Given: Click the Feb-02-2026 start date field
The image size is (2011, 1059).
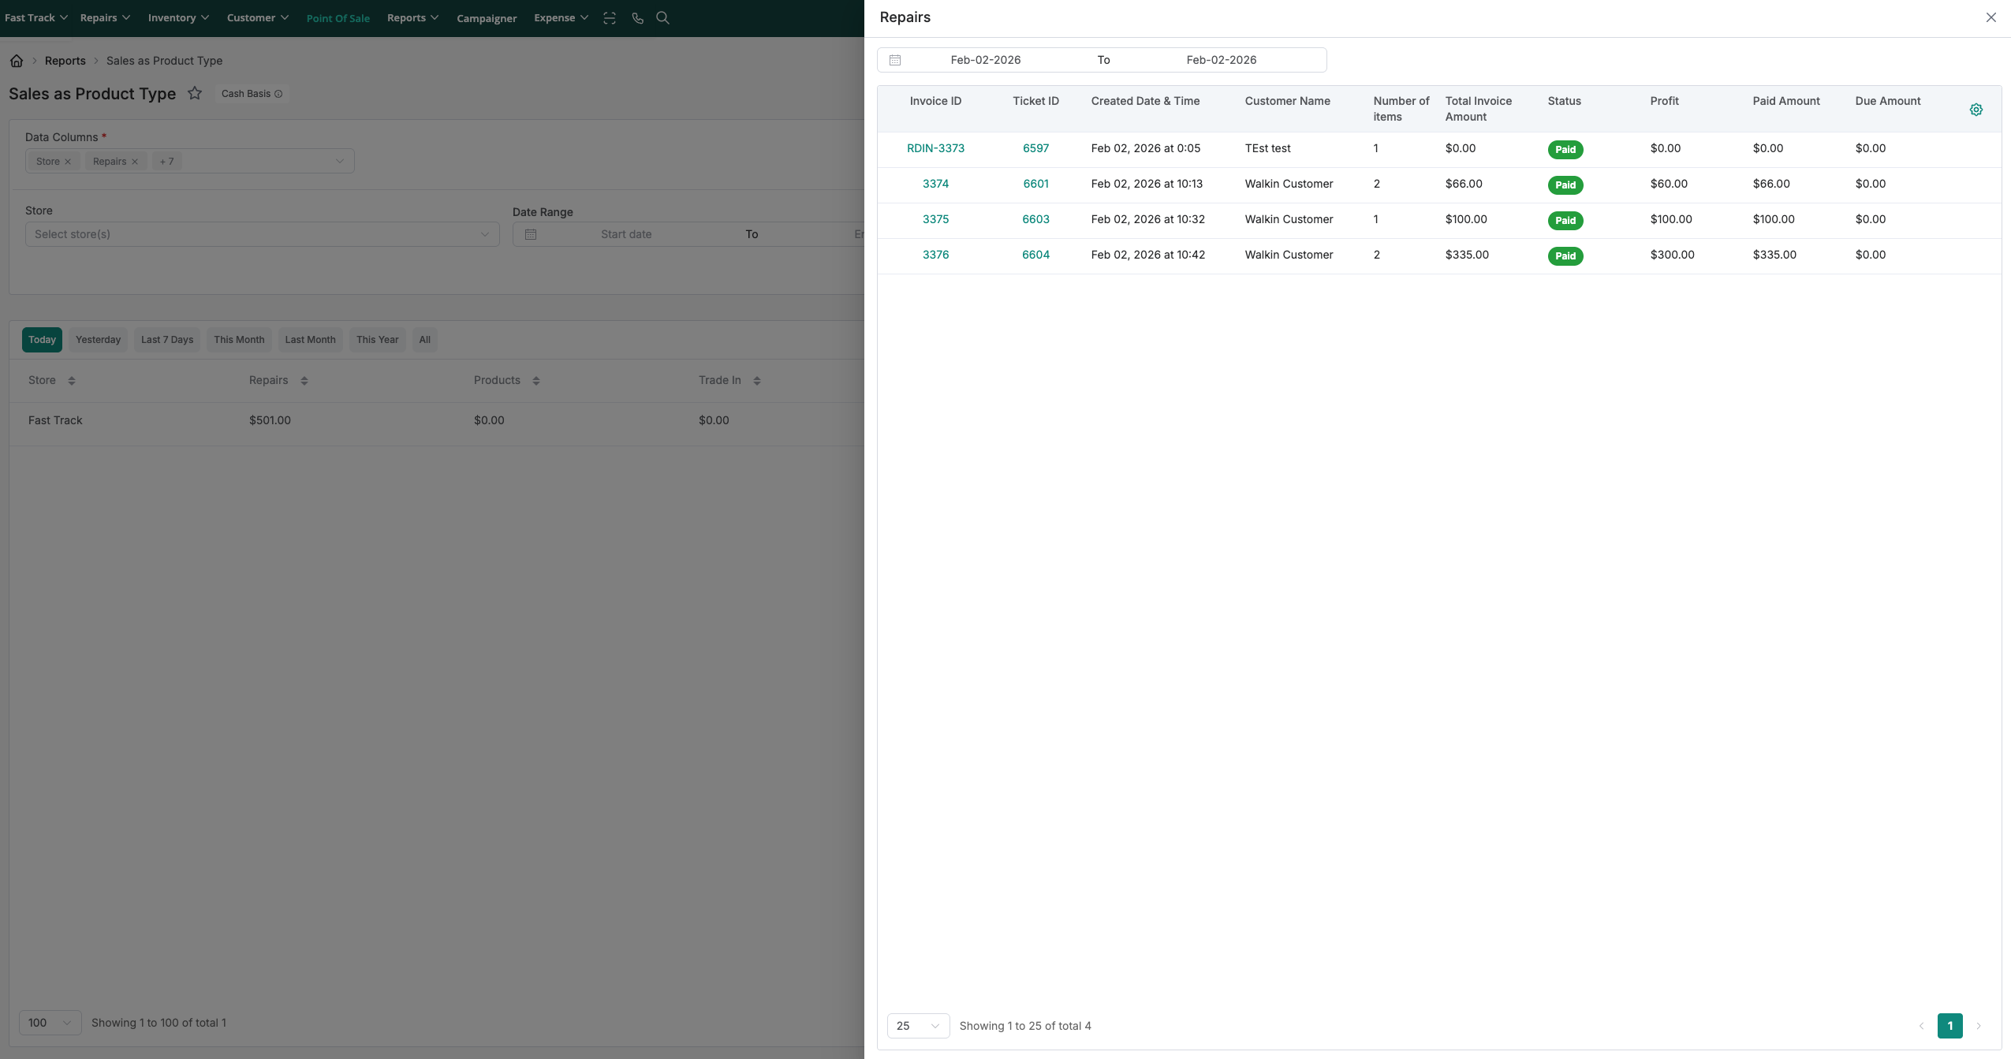Looking at the screenshot, I should pyautogui.click(x=985, y=60).
